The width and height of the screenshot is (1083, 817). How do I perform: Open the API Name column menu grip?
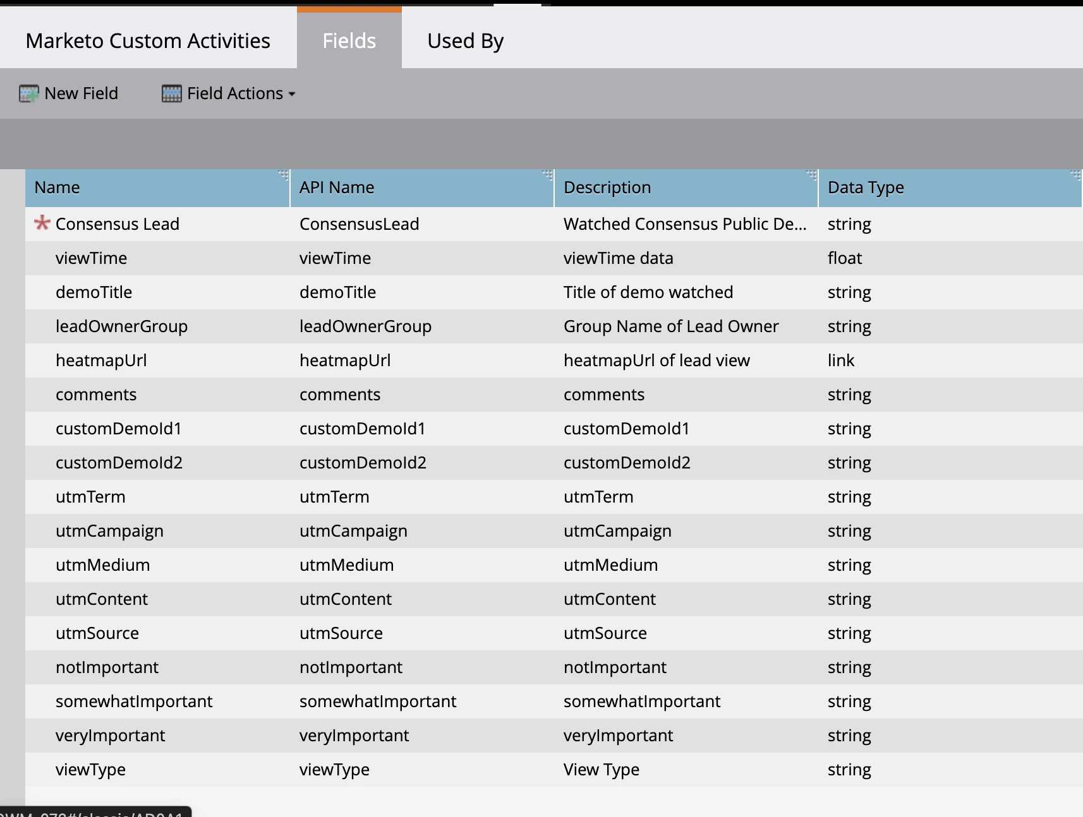pyautogui.click(x=547, y=175)
